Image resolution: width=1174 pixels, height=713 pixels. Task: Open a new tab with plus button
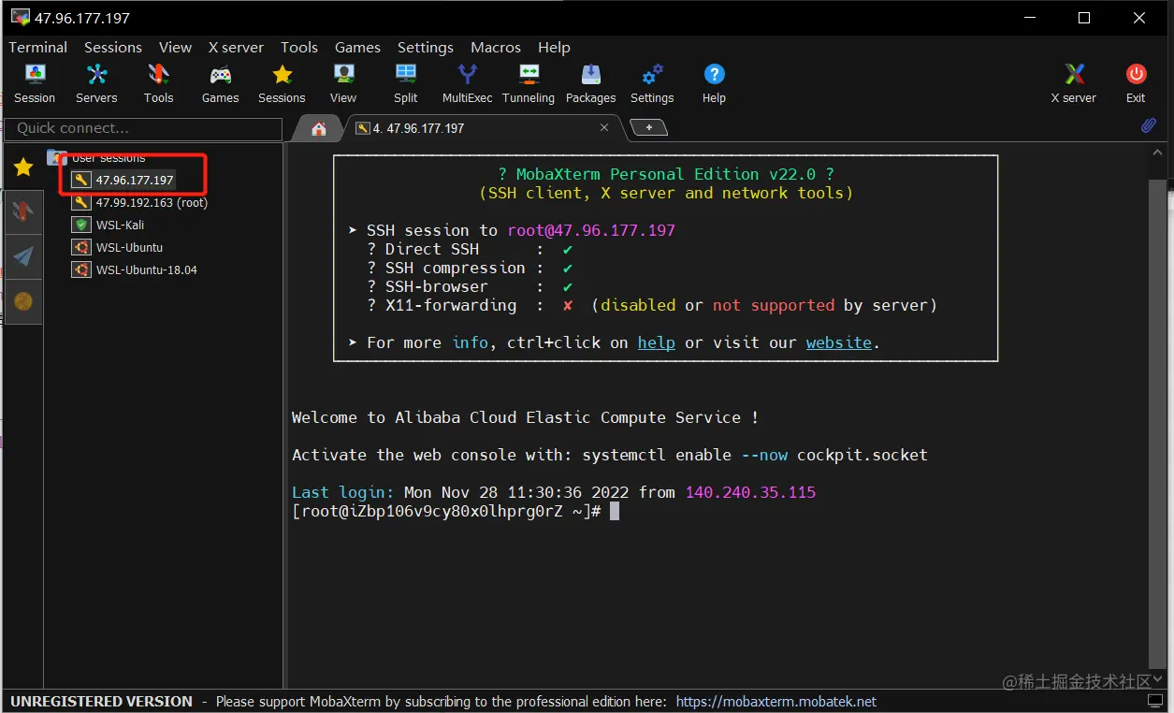point(648,127)
